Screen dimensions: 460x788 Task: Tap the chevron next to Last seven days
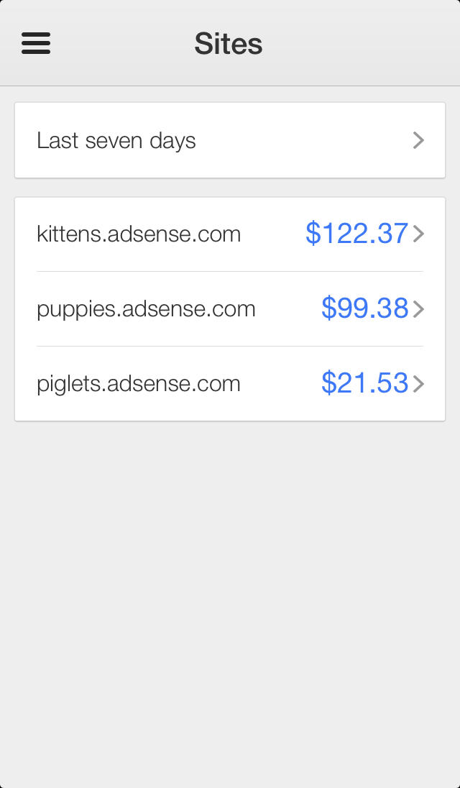(x=418, y=140)
